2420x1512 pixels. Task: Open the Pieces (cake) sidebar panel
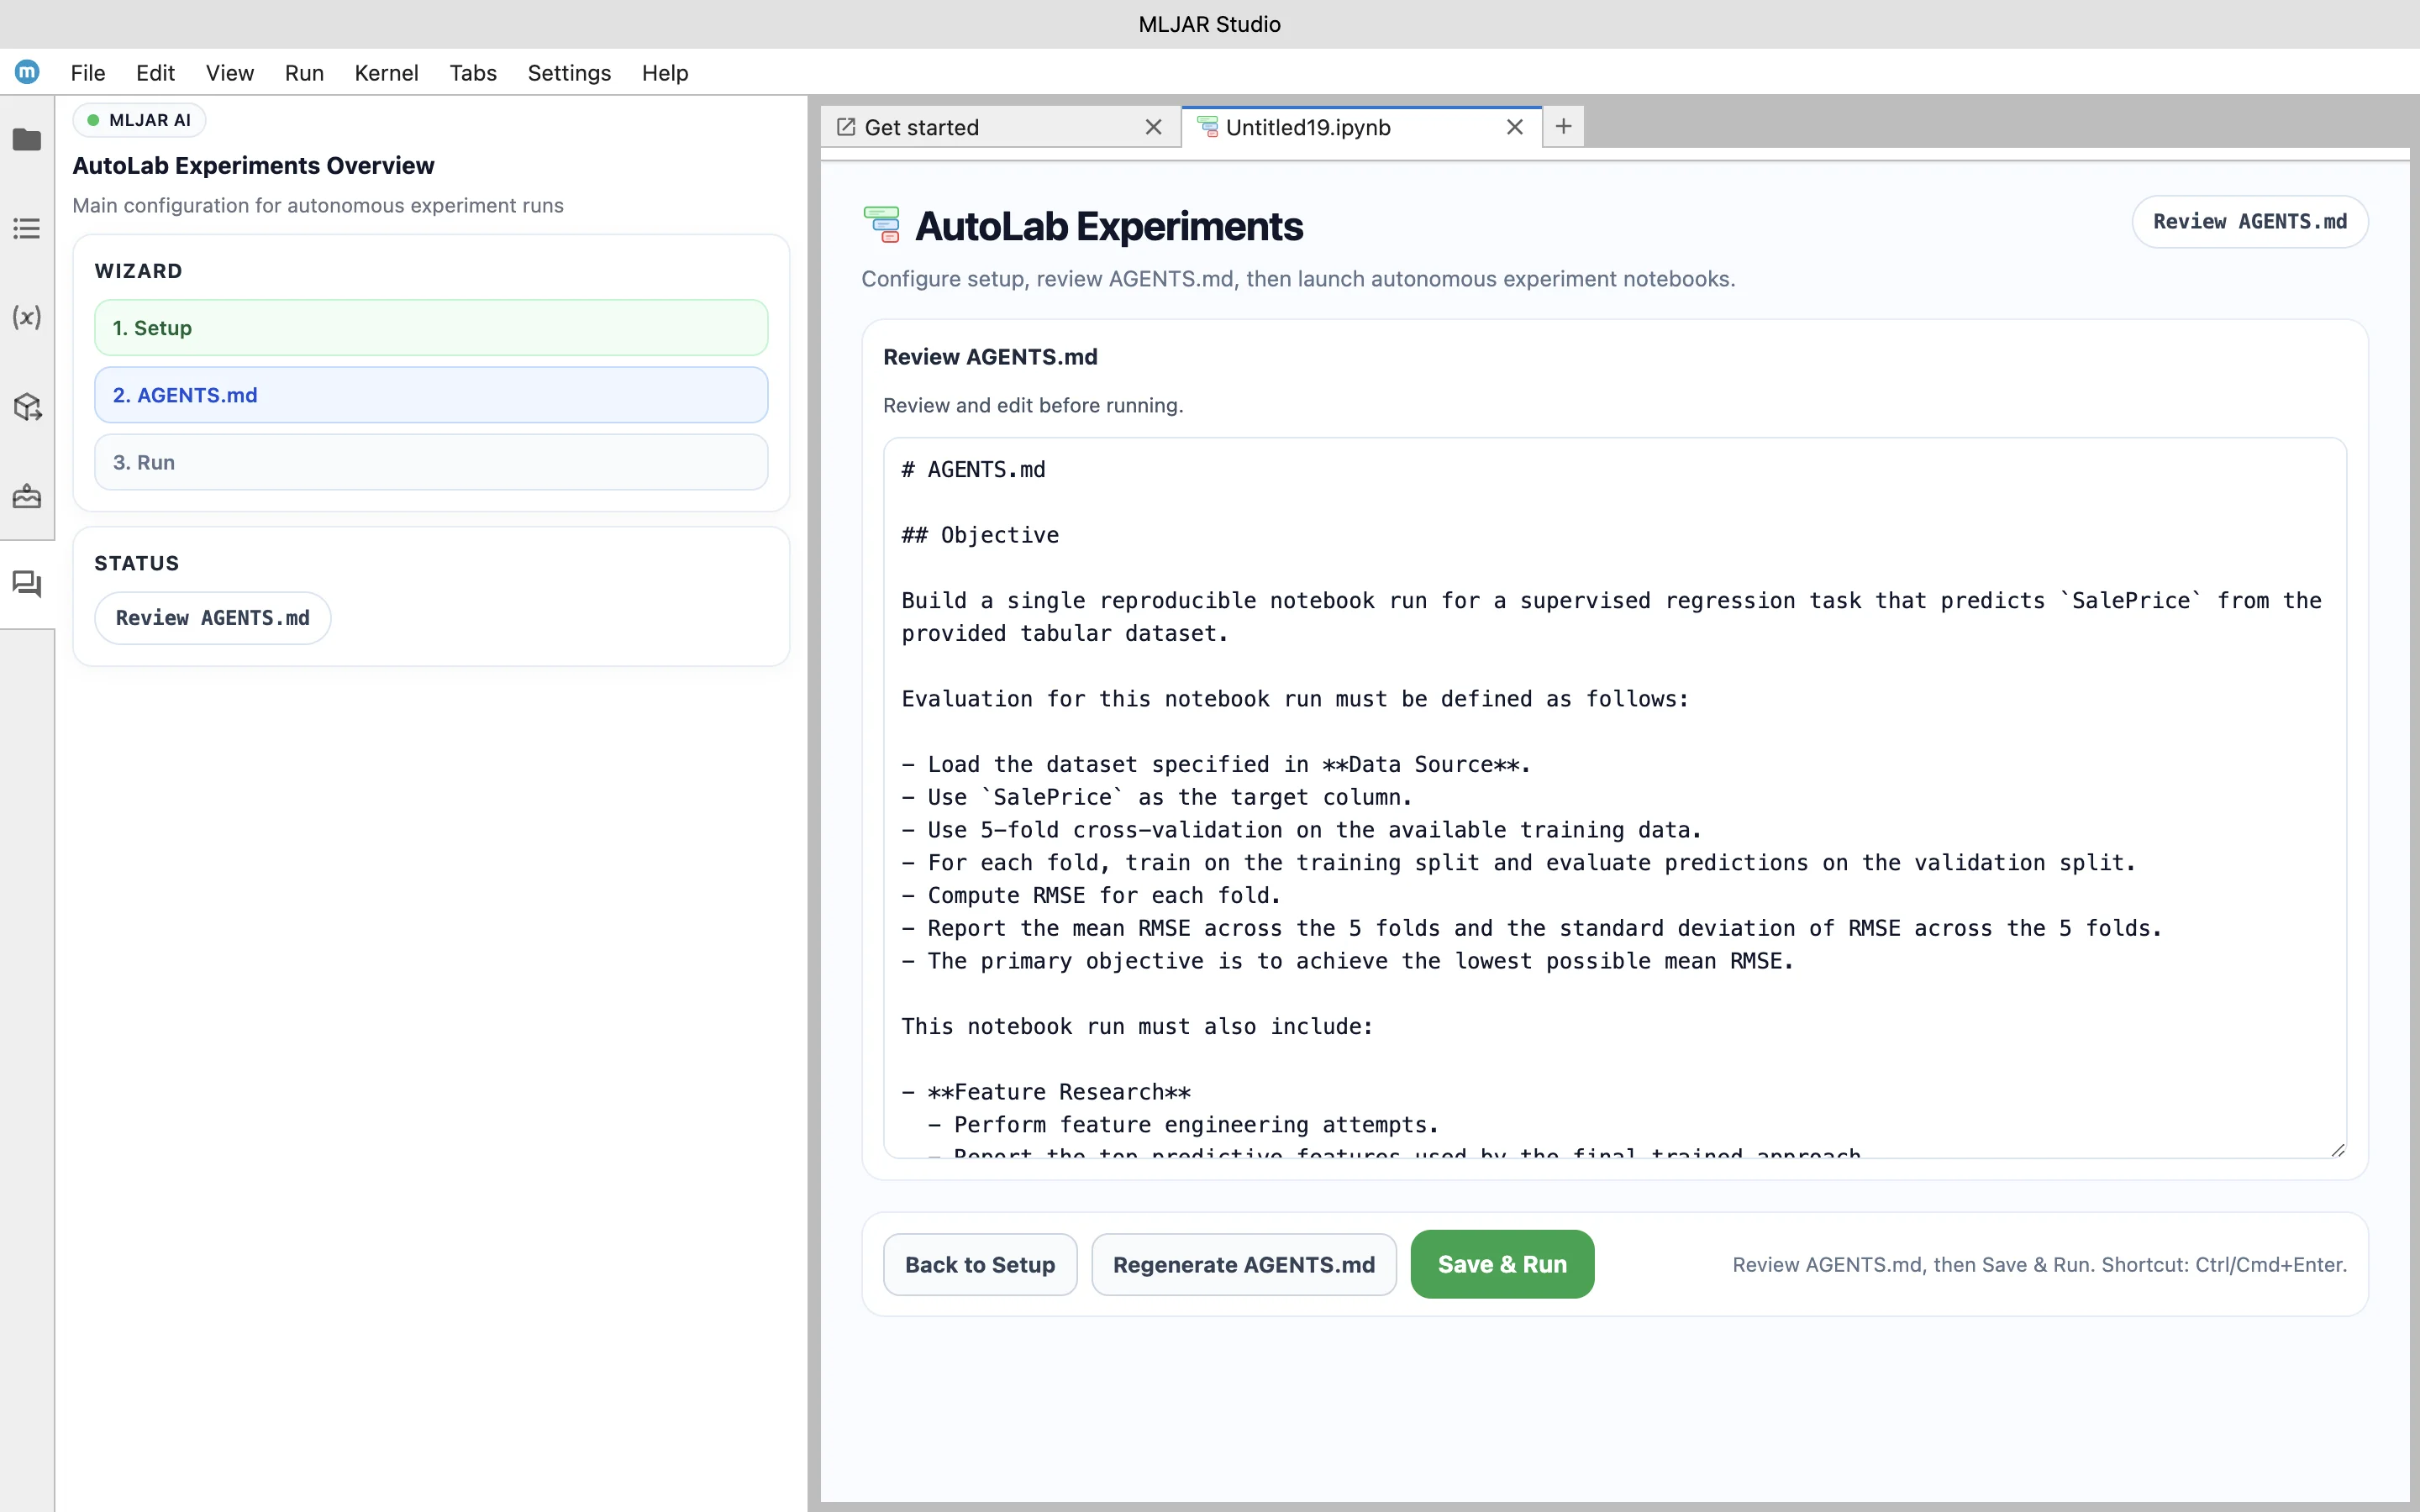click(x=27, y=496)
